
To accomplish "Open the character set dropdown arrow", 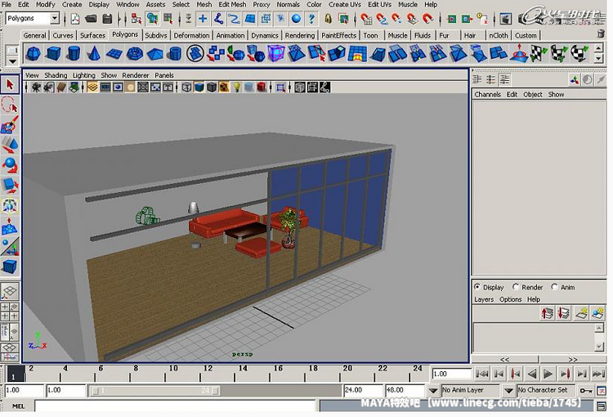I will (x=508, y=390).
